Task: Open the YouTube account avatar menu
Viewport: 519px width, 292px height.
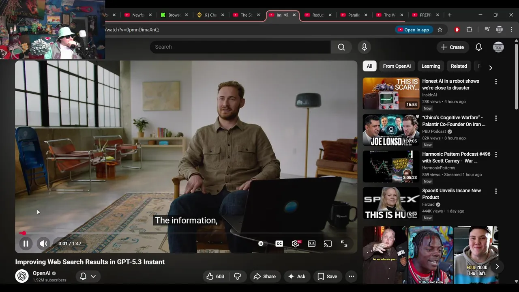Action: (x=498, y=47)
